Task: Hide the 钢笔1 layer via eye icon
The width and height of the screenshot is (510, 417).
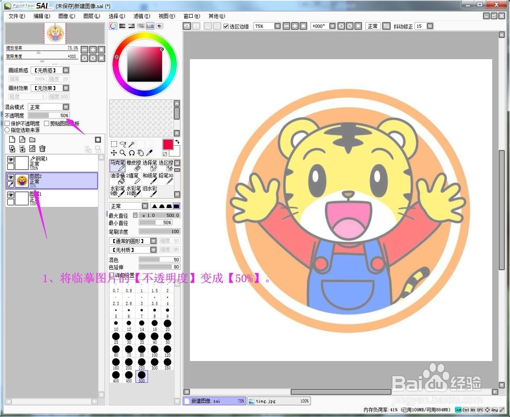Action: pos(11,159)
